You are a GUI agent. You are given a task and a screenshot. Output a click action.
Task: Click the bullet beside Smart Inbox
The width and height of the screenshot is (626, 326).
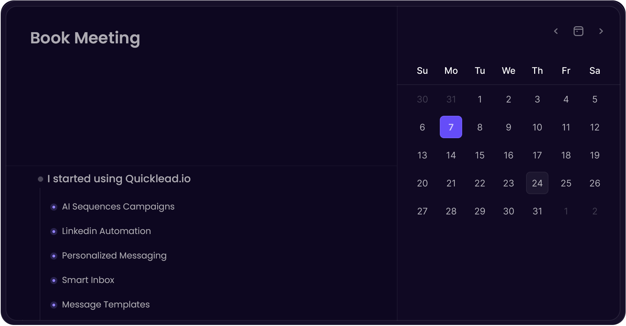(x=54, y=281)
